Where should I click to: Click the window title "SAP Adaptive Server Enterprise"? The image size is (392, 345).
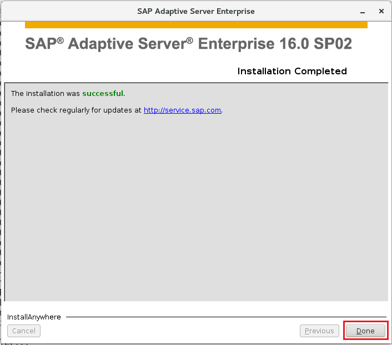point(196,11)
